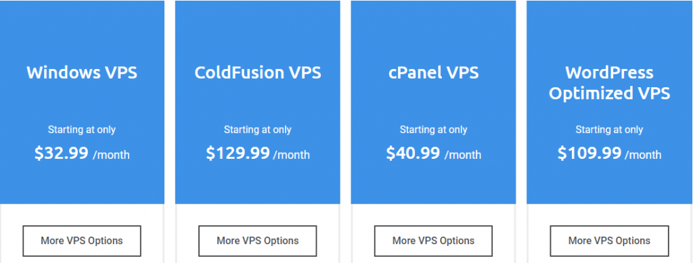Click 'Starting at only' on cPanel card

[433, 130]
